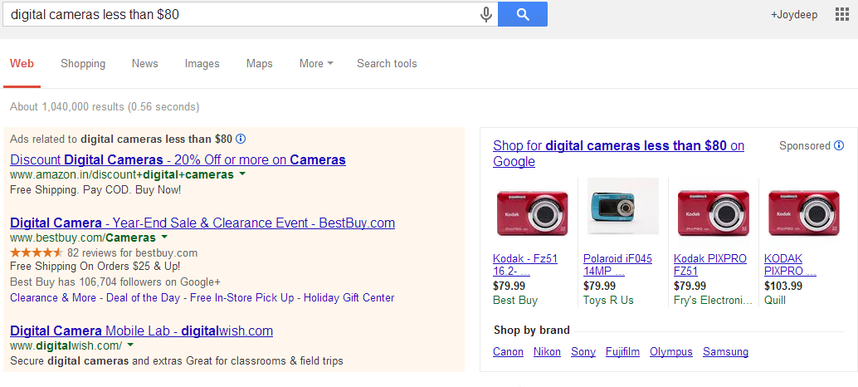The width and height of the screenshot is (858, 387).
Task: Open the Free In-Store Pick Up sitelink
Action: pyautogui.click(x=241, y=298)
